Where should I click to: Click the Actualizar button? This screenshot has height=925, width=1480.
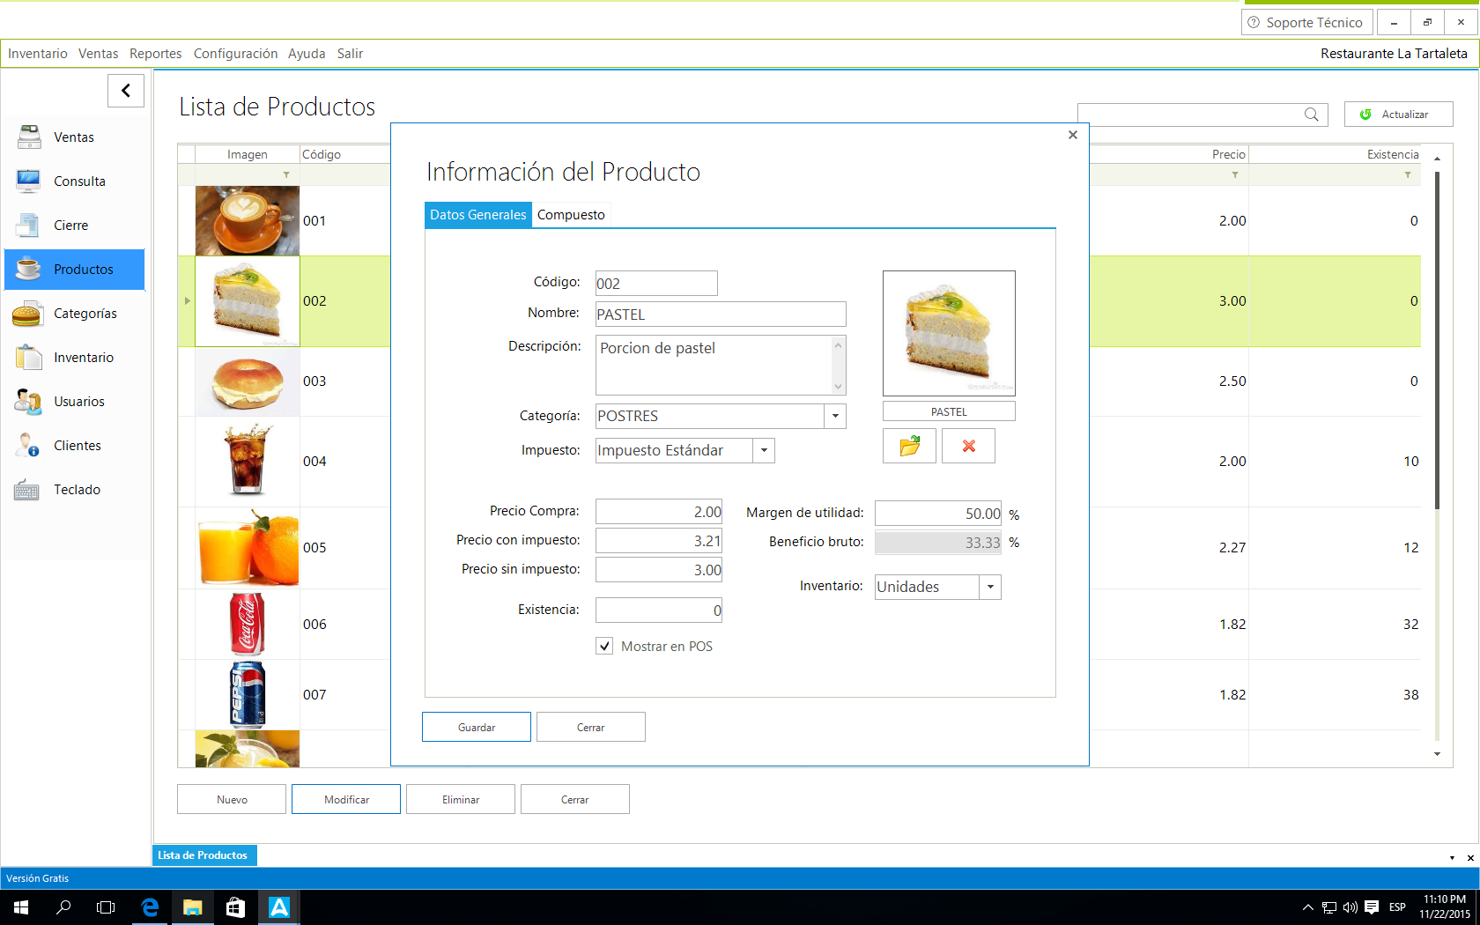(x=1399, y=115)
